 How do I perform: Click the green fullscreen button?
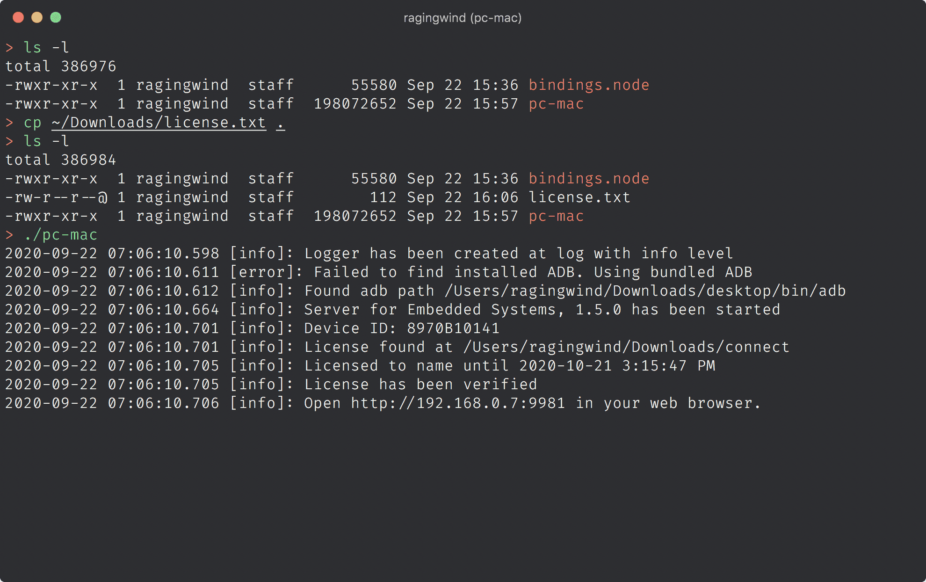click(56, 17)
